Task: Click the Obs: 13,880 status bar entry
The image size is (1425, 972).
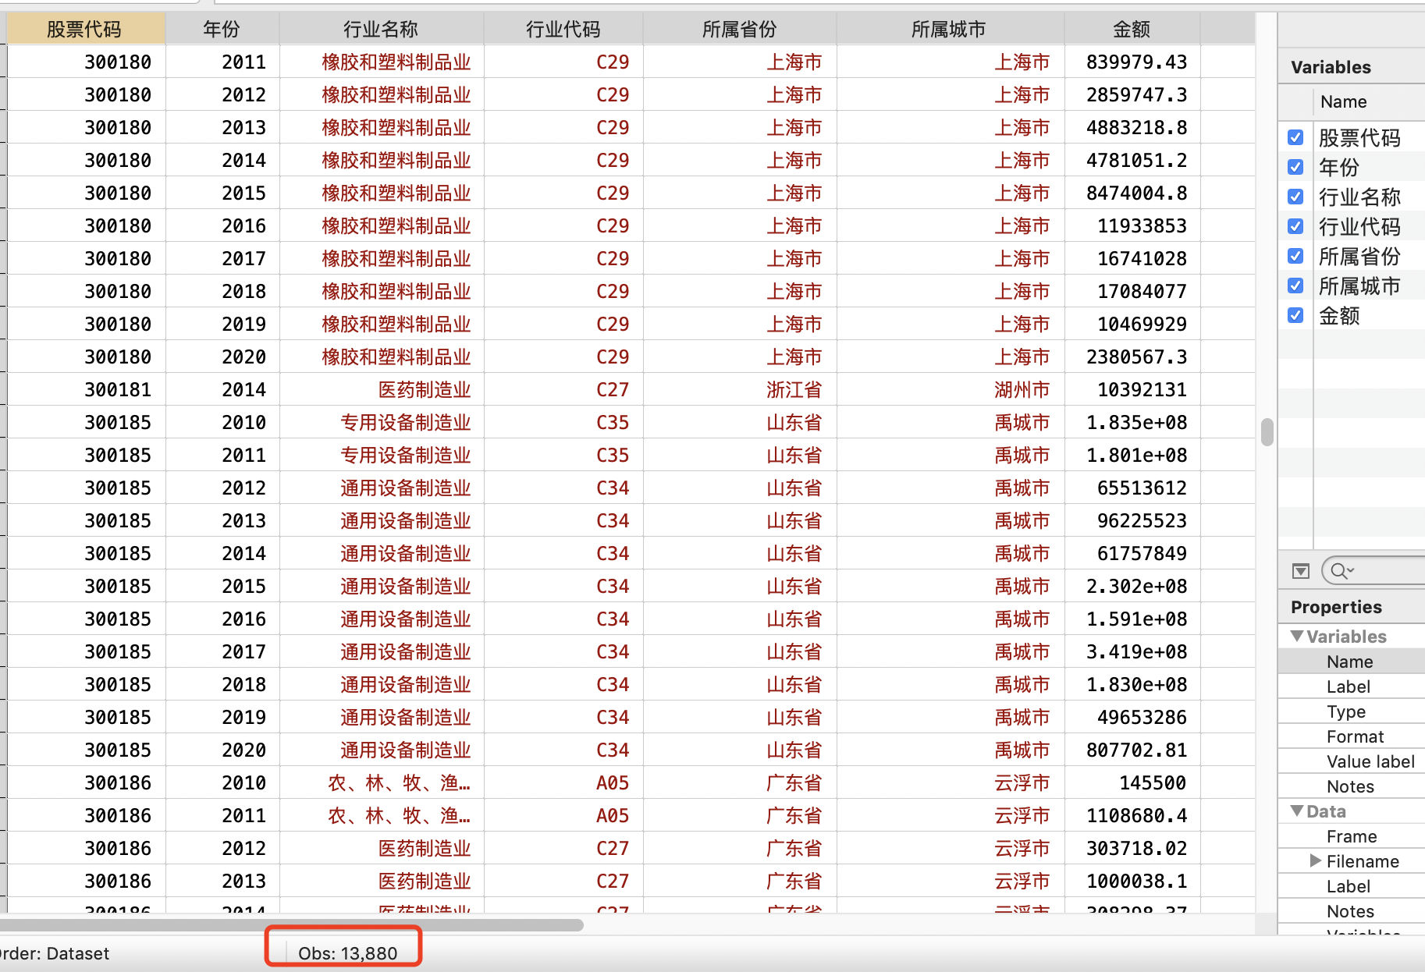Action: (347, 952)
